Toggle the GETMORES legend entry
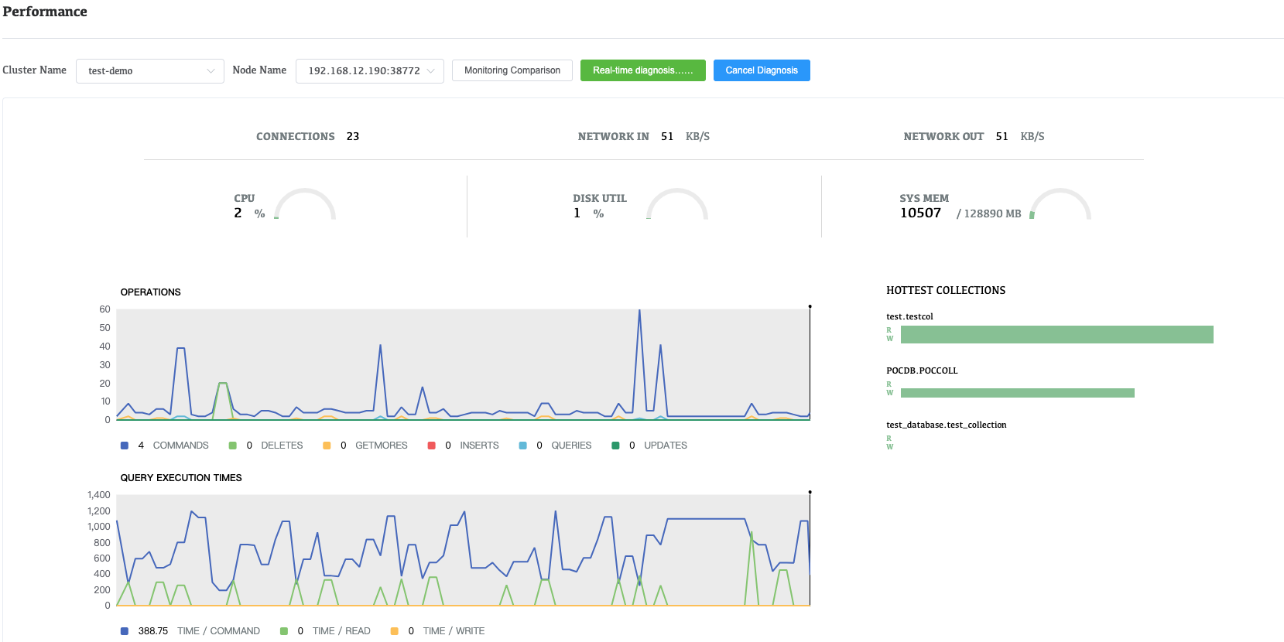The height and width of the screenshot is (642, 1284). pyautogui.click(x=365, y=446)
